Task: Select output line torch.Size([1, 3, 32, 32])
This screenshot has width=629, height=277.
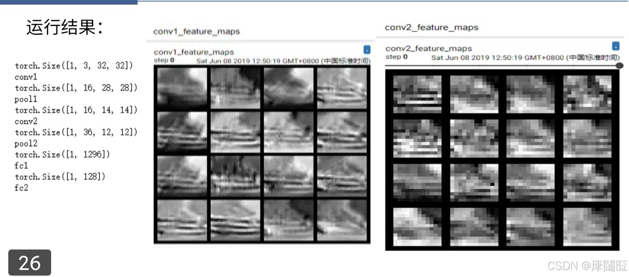Action: [74, 66]
